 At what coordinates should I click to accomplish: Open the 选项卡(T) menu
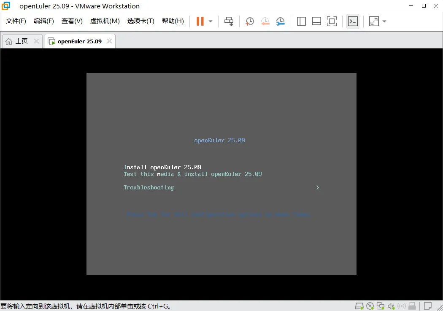[140, 21]
